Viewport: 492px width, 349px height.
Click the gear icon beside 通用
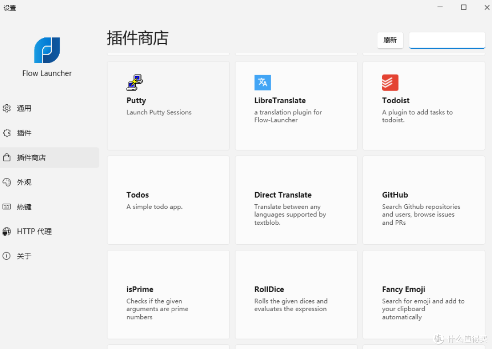pos(7,108)
